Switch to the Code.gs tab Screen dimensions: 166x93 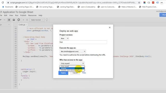click(22, 25)
